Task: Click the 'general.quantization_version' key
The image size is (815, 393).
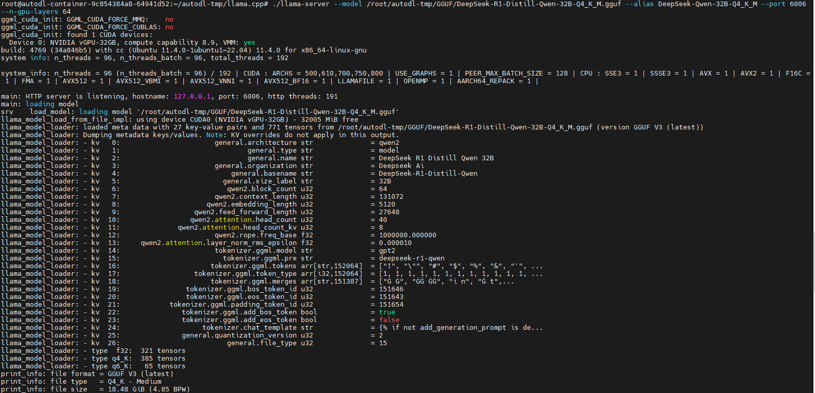Action: coord(239,335)
